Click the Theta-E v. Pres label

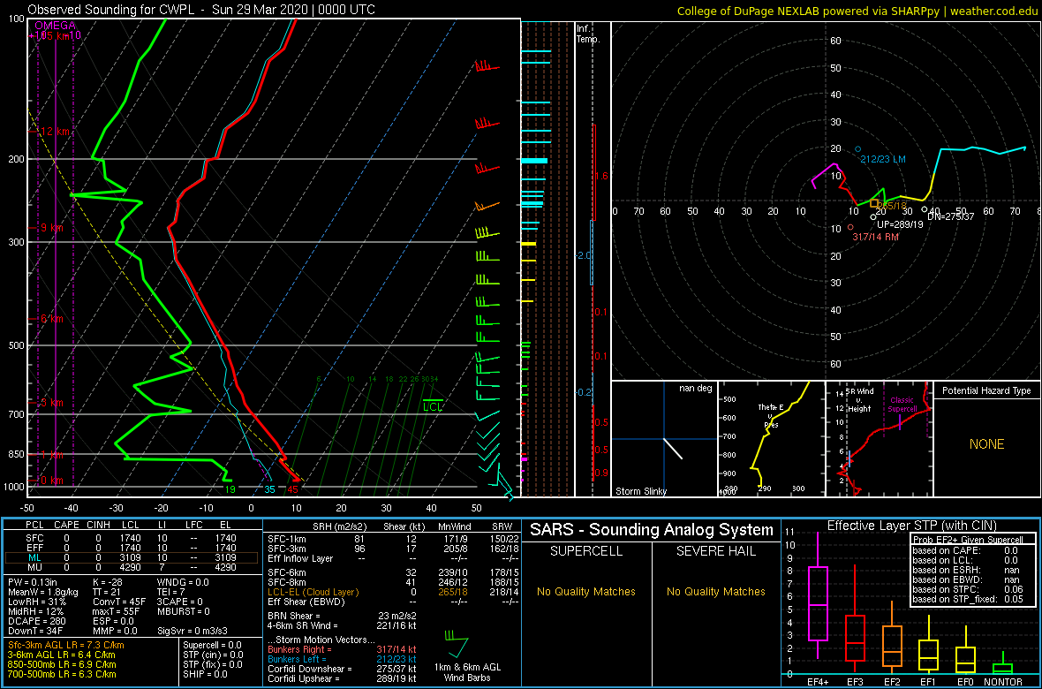click(769, 417)
